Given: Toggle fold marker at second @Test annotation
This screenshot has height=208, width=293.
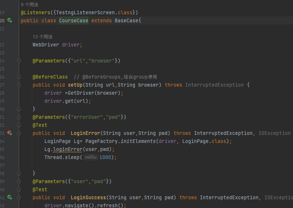Looking at the screenshot, I should coord(19,189).
